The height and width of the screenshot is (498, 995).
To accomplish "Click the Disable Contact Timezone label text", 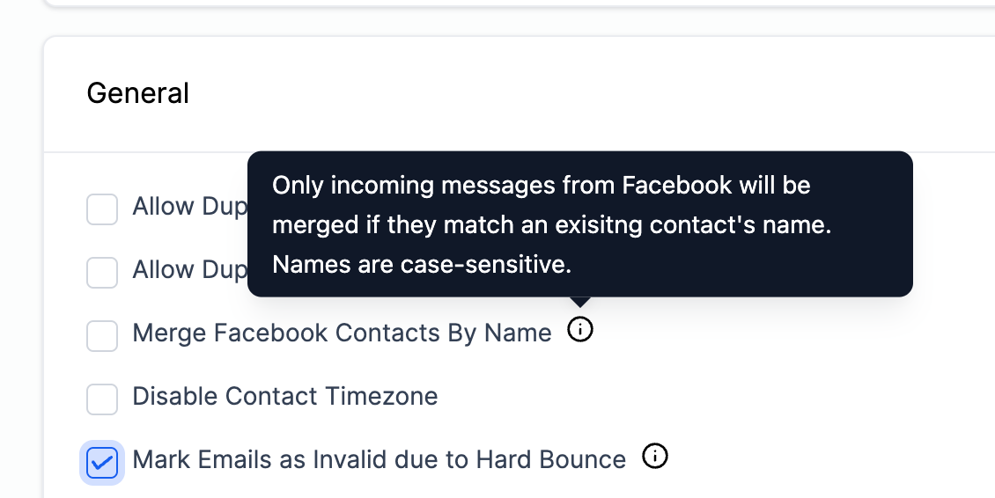I will click(285, 397).
